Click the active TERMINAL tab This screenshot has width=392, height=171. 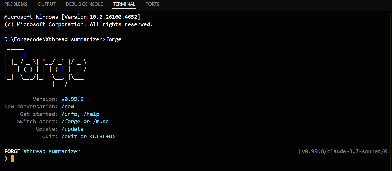click(124, 4)
